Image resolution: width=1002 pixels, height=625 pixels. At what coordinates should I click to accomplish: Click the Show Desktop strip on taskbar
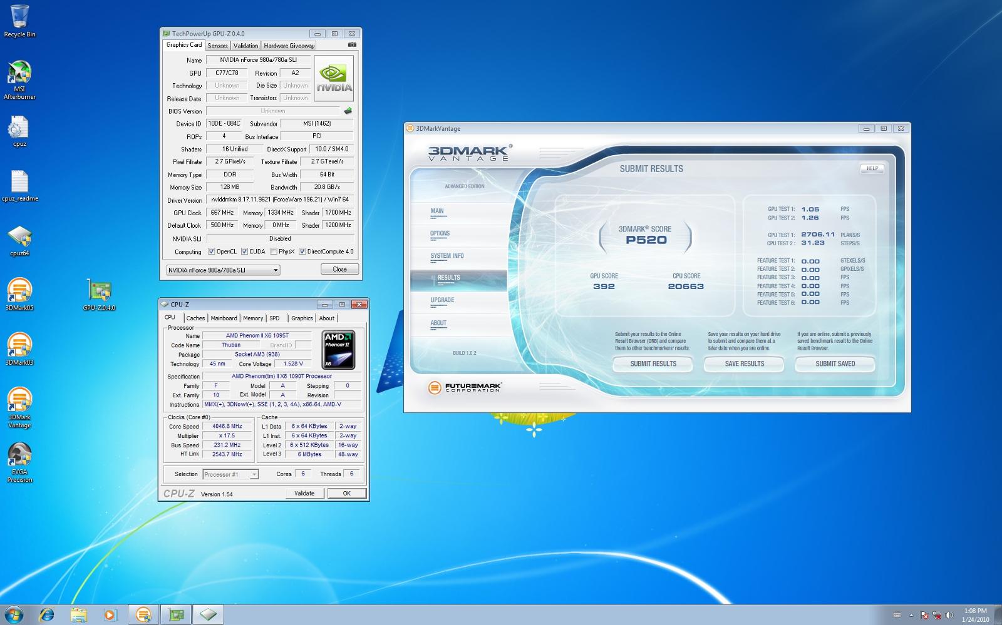click(x=998, y=615)
